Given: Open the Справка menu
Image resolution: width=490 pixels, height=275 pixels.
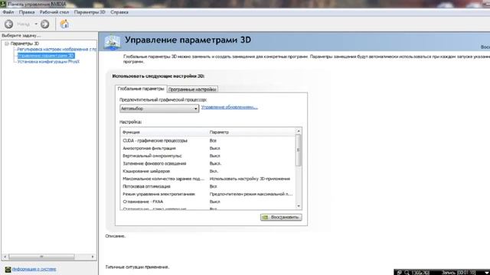Looking at the screenshot, I should pyautogui.click(x=119, y=12).
